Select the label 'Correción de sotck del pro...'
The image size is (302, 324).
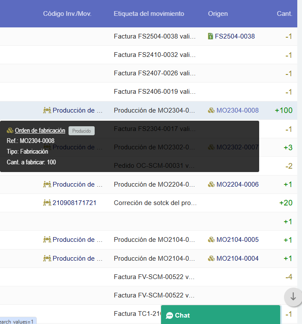(155, 203)
